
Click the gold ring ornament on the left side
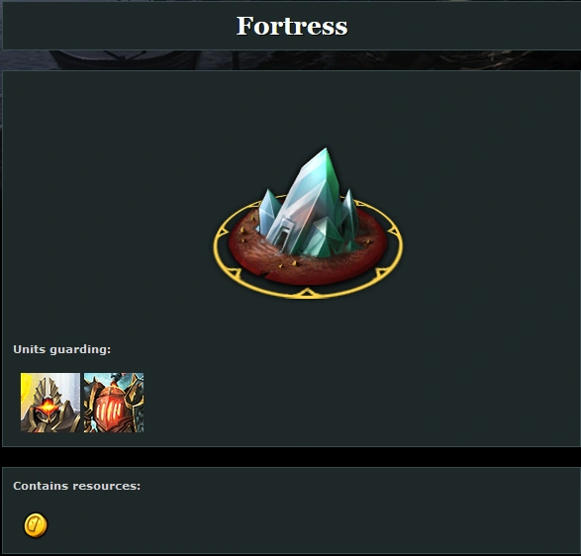(222, 232)
